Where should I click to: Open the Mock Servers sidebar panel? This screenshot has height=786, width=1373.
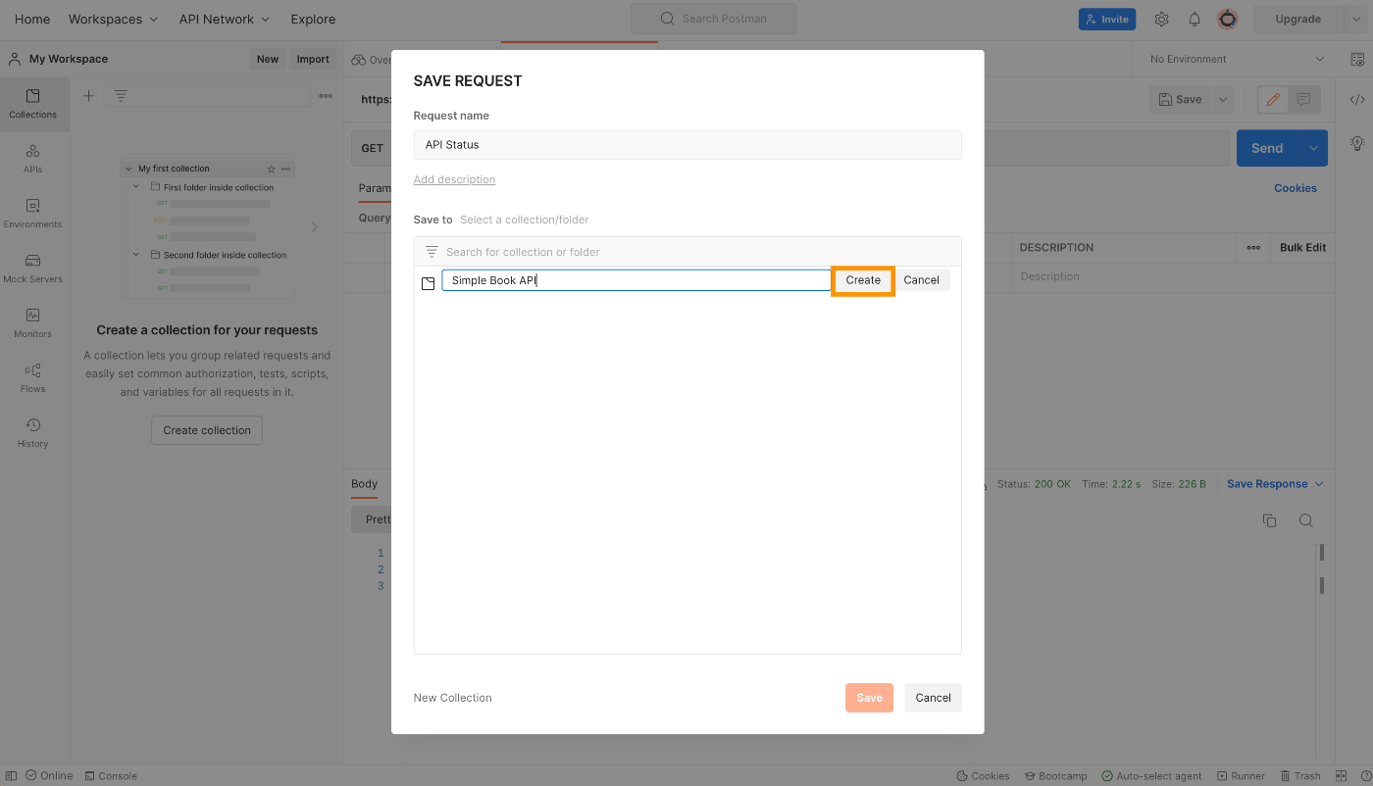pos(33,269)
